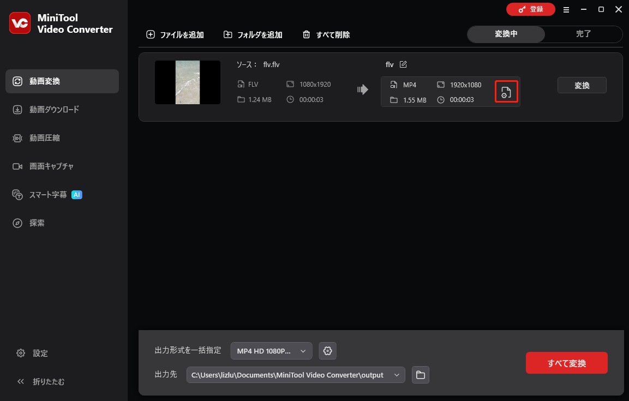Open the hamburger menu at top right
The width and height of the screenshot is (629, 401).
(566, 9)
